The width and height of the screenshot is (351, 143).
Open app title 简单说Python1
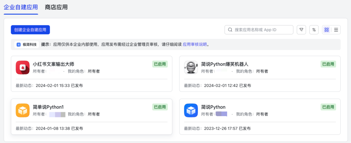pos(48,107)
